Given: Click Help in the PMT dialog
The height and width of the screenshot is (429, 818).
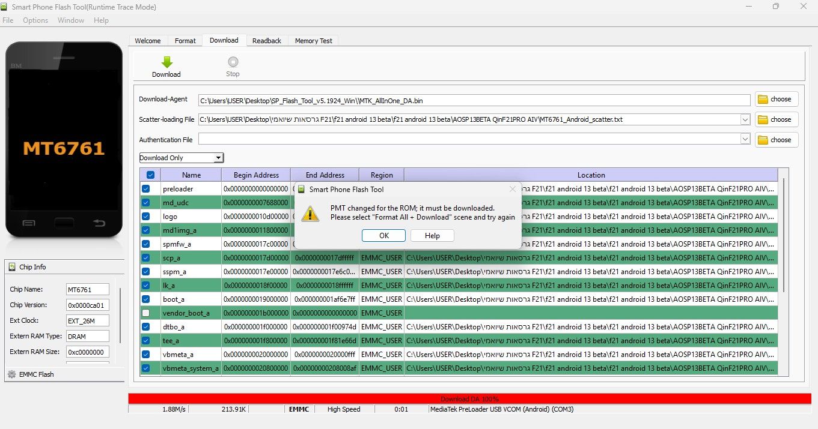Looking at the screenshot, I should (432, 236).
